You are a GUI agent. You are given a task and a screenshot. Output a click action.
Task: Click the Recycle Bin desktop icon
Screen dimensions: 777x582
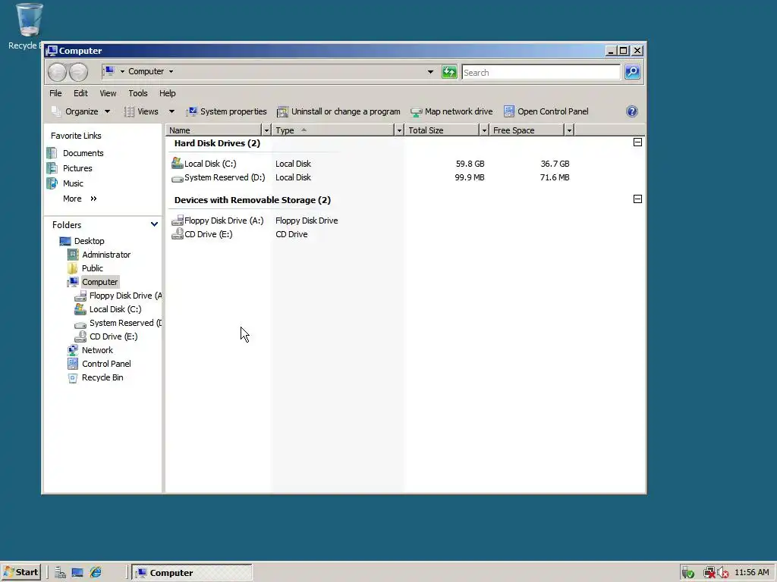coord(30,20)
